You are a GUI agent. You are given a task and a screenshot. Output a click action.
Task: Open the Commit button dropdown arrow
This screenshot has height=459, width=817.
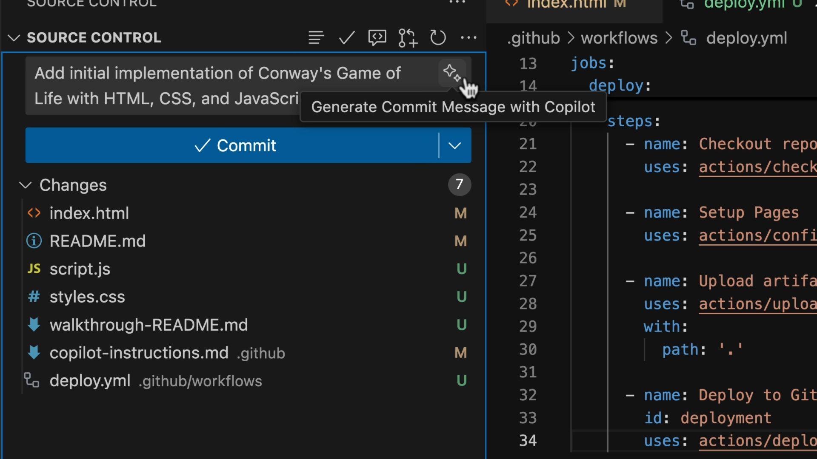(x=455, y=145)
